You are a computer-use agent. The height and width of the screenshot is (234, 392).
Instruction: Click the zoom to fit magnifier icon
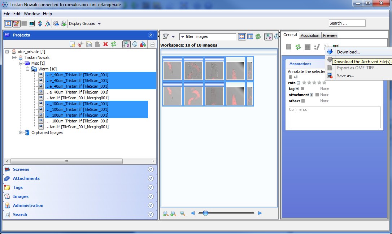[x=183, y=213]
